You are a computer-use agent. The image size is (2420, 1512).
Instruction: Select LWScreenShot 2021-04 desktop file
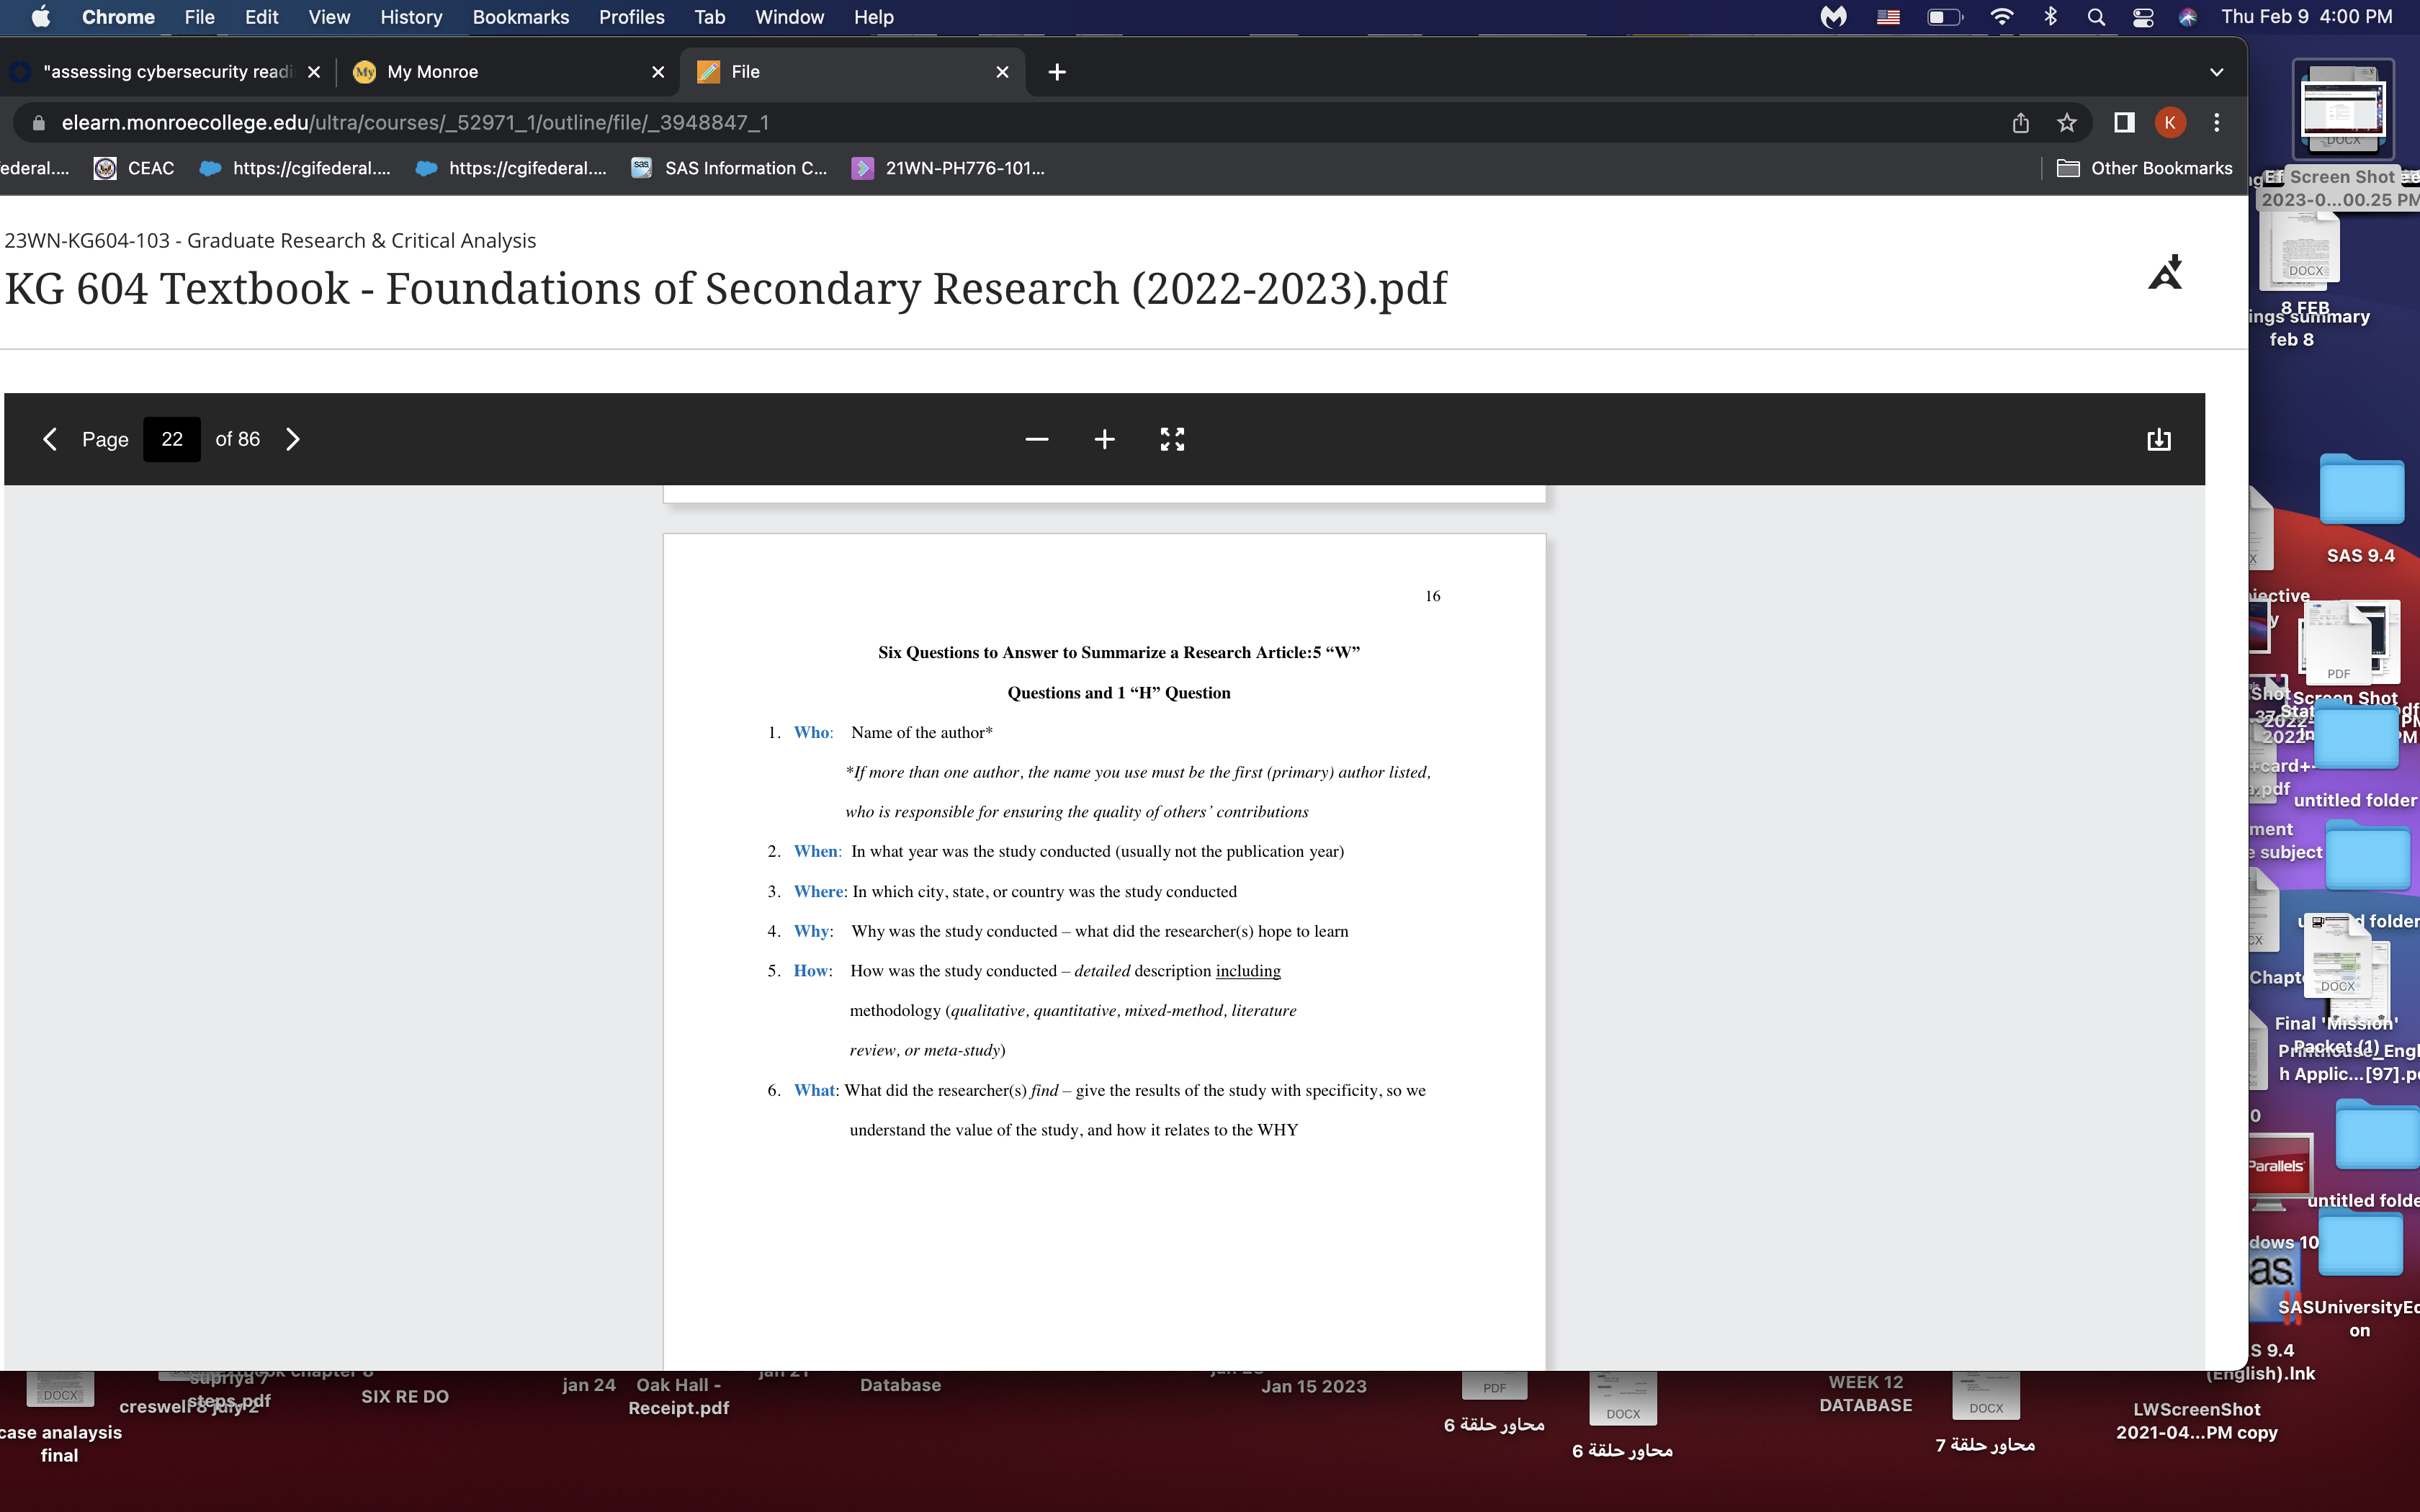2196,1421
